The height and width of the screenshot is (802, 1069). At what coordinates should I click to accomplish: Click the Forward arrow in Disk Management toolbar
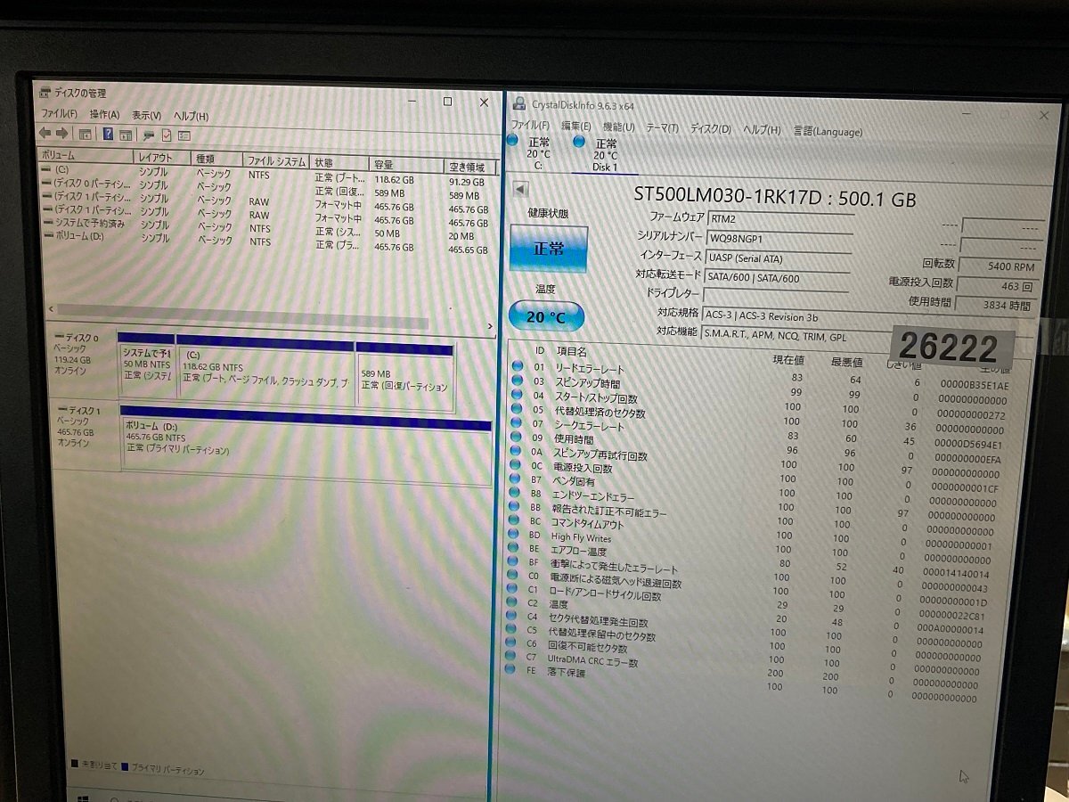(62, 134)
